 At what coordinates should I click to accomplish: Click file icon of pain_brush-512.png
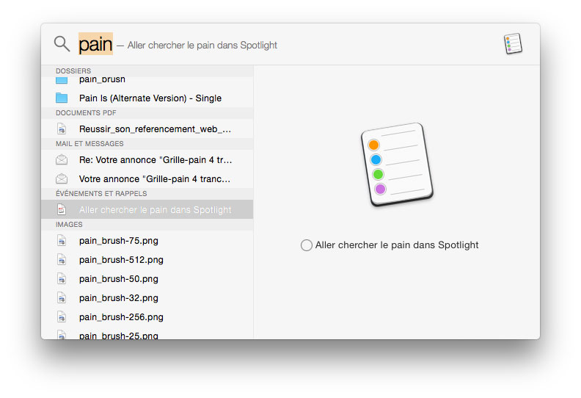[x=62, y=260]
